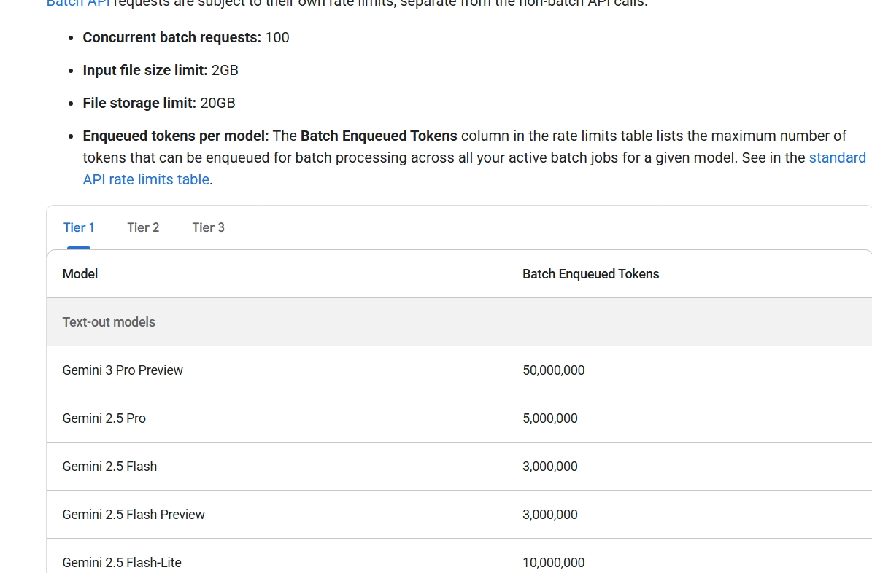Click the Text-out models section row
Screen dimensions: 872x573
[109, 322]
